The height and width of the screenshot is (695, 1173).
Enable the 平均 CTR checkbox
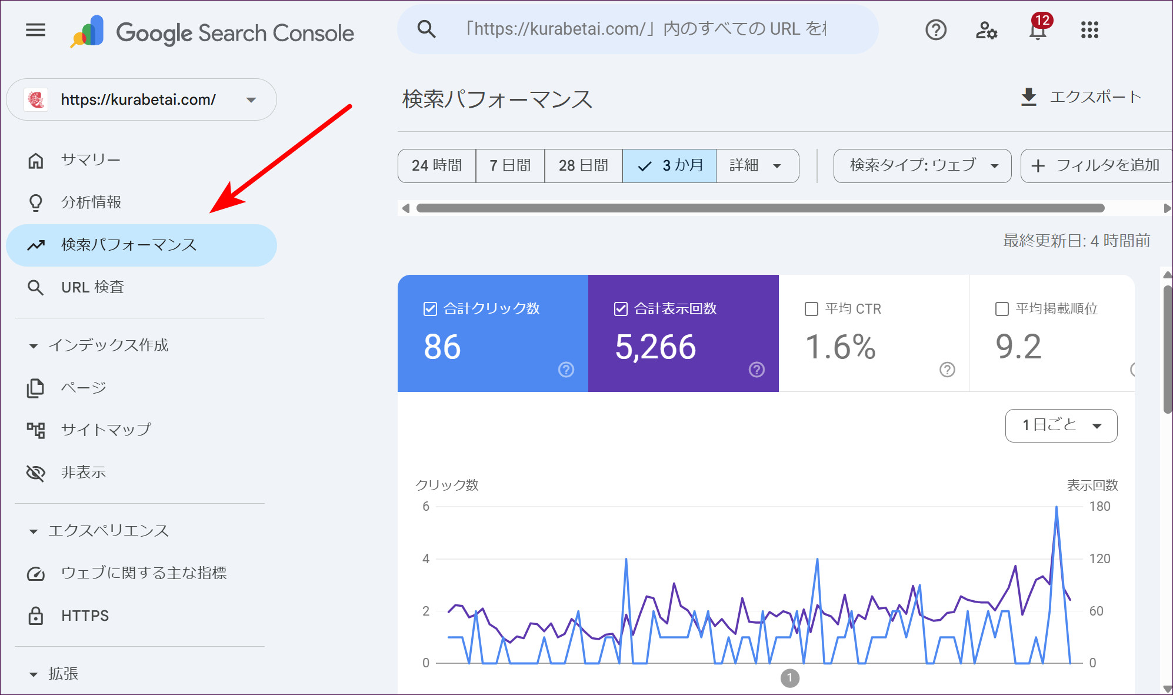[x=811, y=309]
